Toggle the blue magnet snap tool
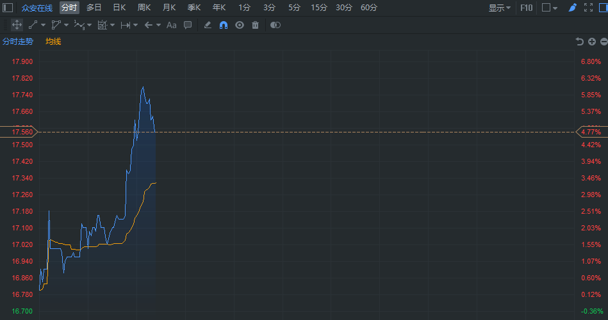The image size is (608, 320). [x=224, y=25]
